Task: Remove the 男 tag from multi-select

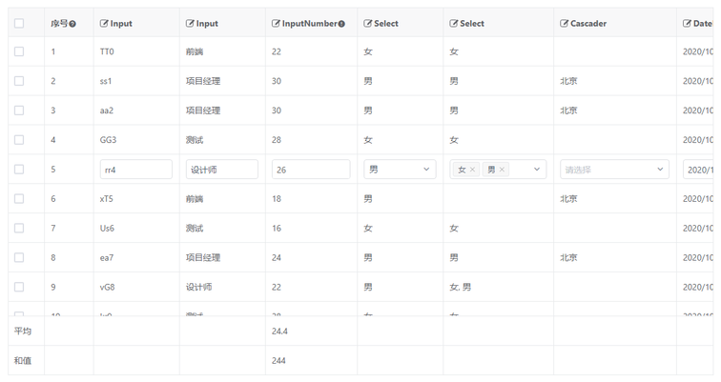Action: [x=503, y=170]
